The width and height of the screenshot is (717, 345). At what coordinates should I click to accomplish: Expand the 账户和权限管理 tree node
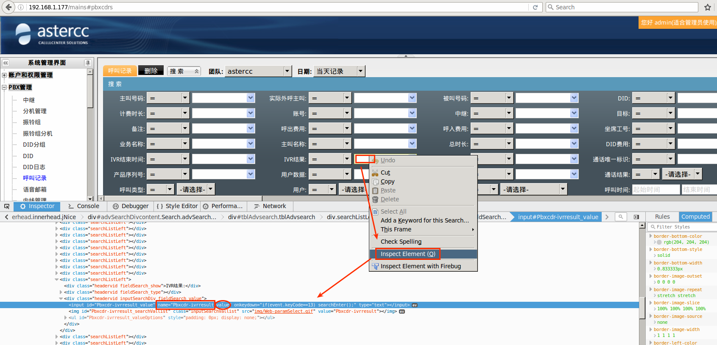click(4, 75)
